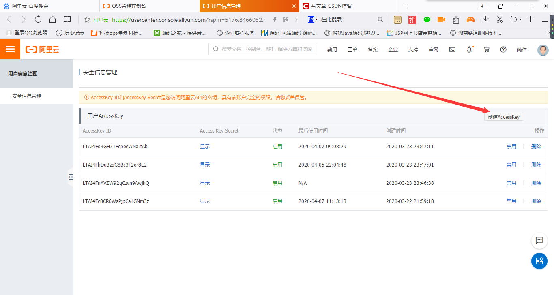Image resolution: width=554 pixels, height=295 pixels.
Task: Click the chevron arrow beside the QR icon
Action: point(296,19)
